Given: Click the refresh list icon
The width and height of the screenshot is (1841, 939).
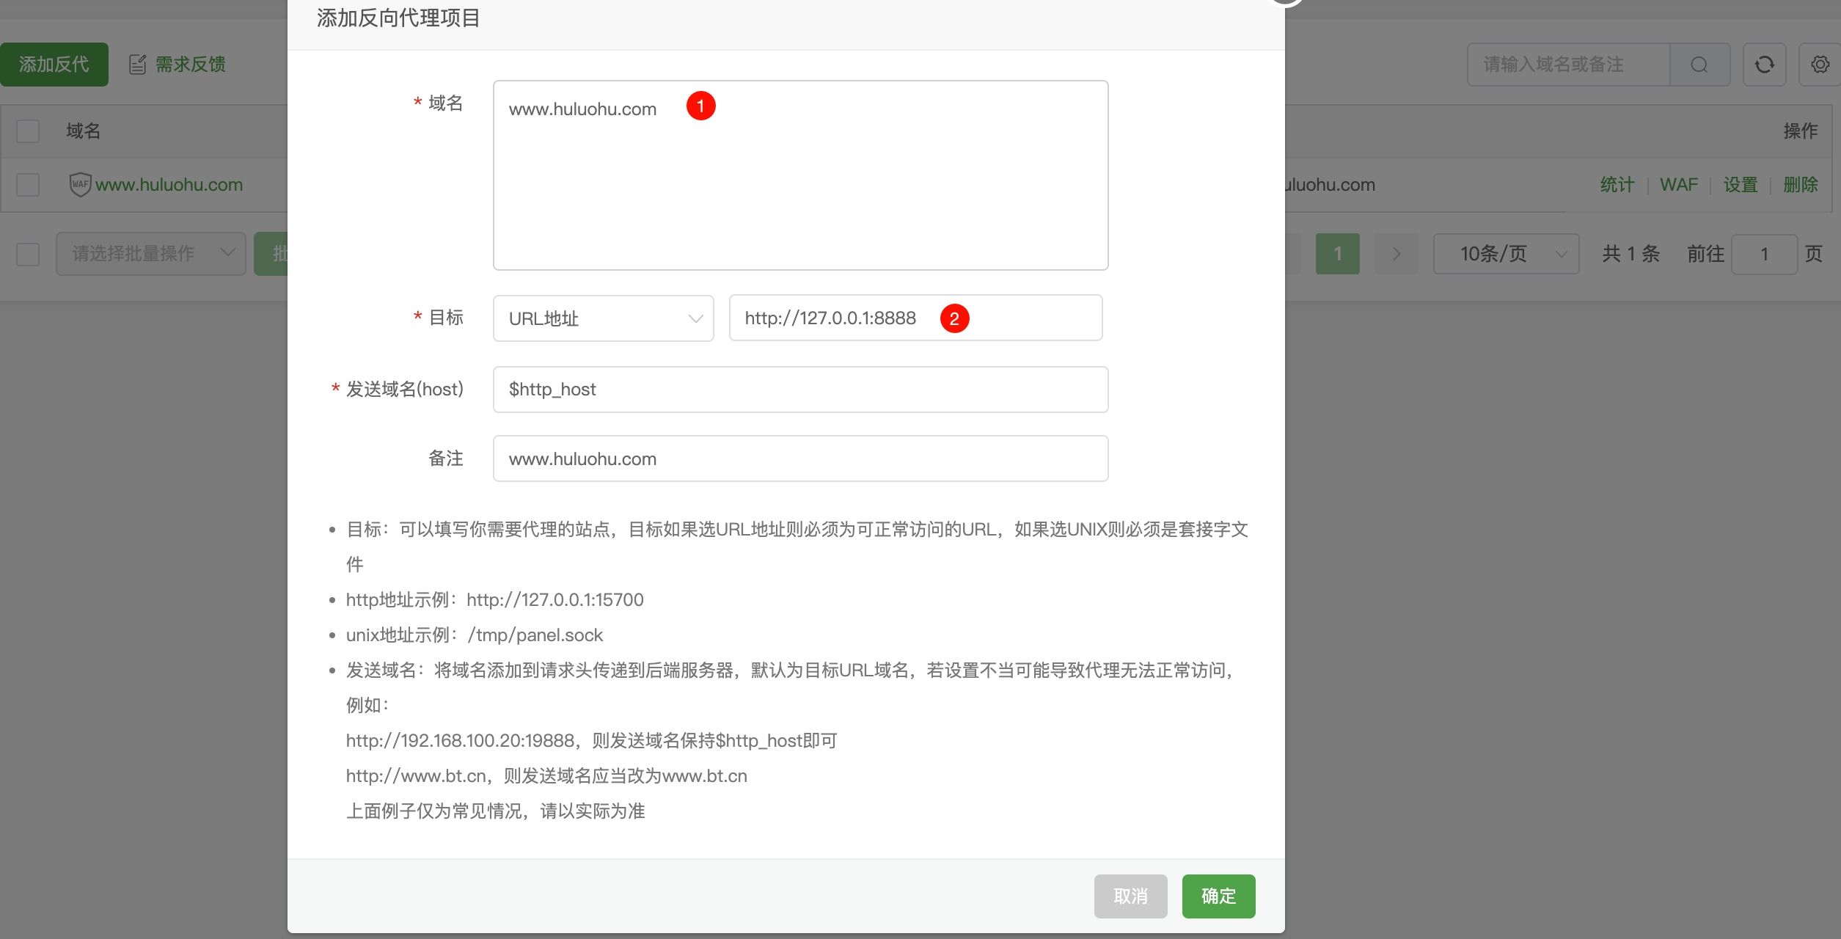Looking at the screenshot, I should (1765, 65).
